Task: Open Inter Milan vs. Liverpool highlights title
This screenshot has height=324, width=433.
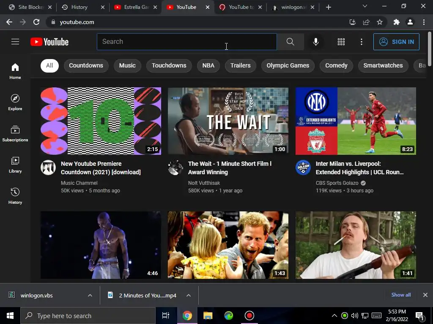Action: coord(359,168)
